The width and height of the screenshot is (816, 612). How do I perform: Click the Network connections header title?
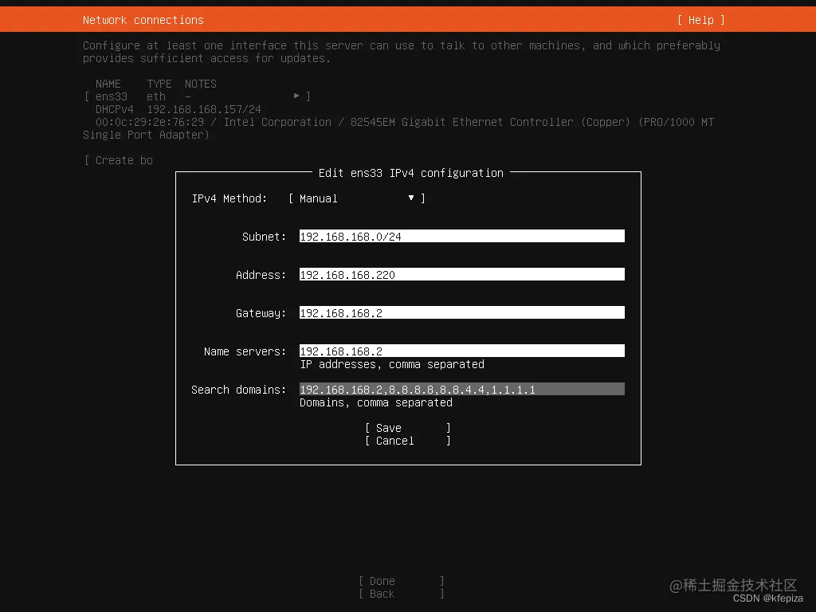tap(143, 20)
